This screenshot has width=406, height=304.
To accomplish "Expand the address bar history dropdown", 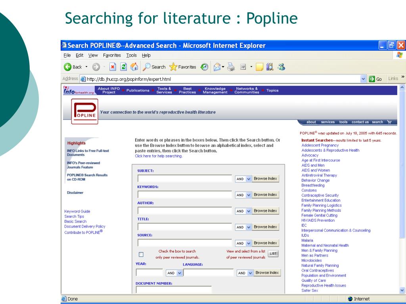I will pyautogui.click(x=364, y=79).
